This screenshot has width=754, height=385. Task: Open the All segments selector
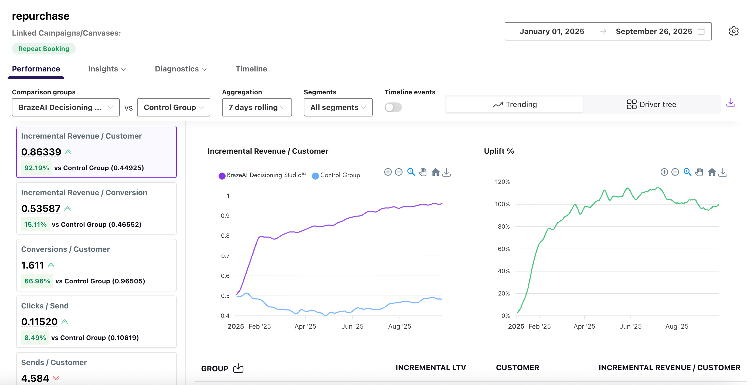[x=338, y=107]
